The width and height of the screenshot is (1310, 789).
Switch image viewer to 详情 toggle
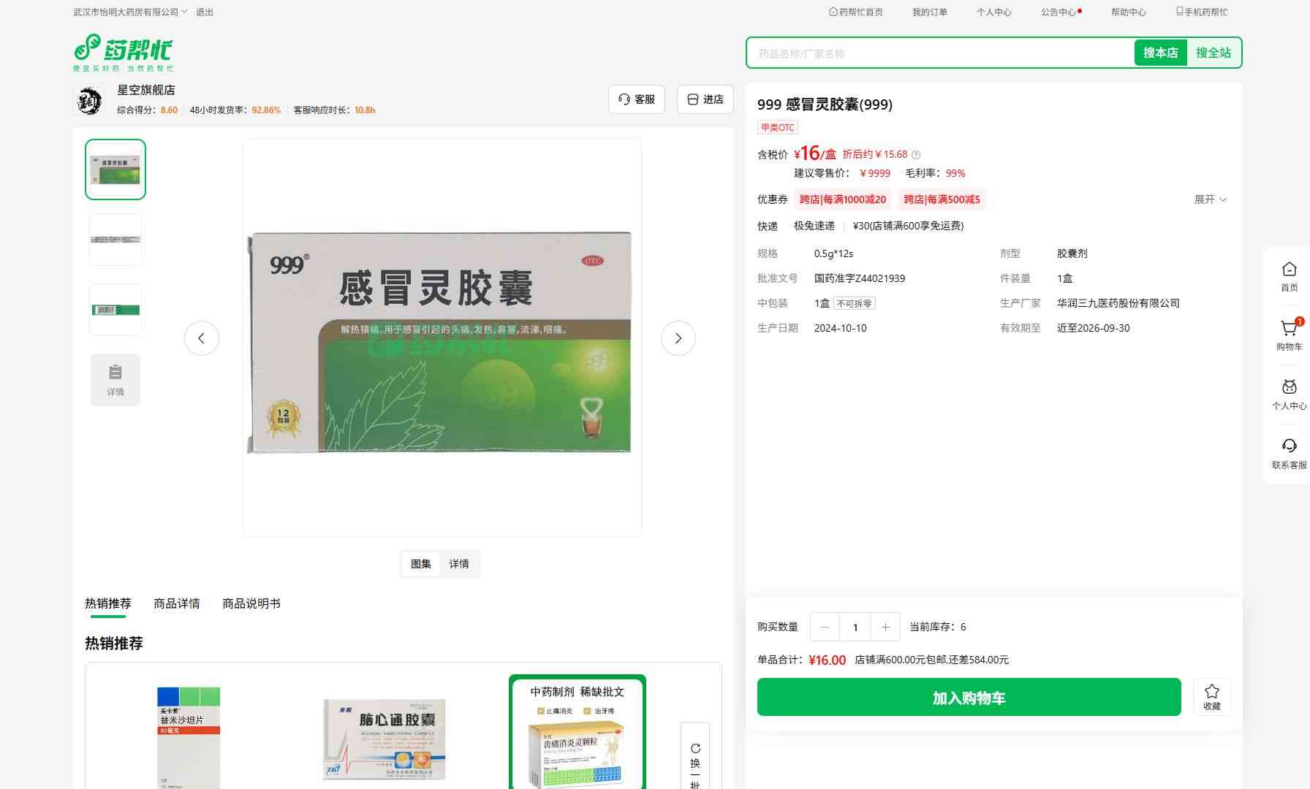(x=459, y=564)
